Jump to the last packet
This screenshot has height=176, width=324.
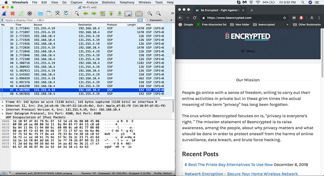(120, 14)
